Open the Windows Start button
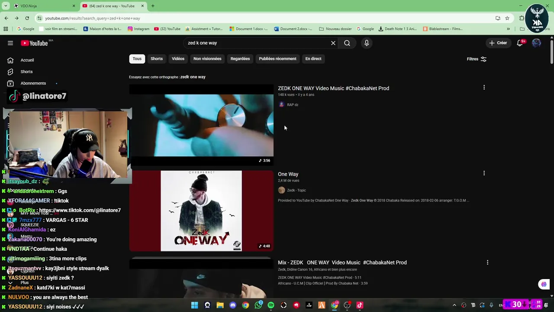This screenshot has width=554, height=312. tap(194, 305)
